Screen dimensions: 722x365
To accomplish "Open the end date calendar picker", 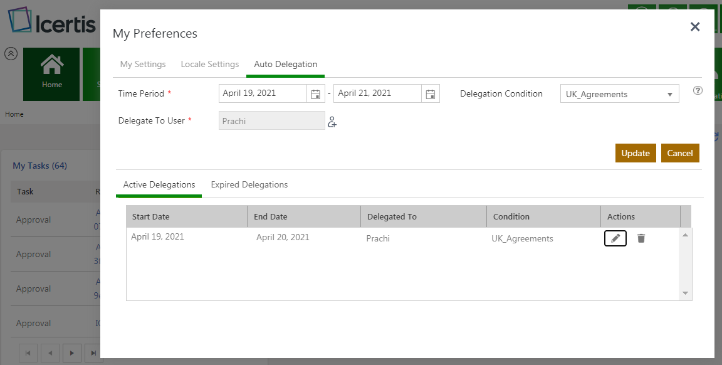I will (x=431, y=94).
